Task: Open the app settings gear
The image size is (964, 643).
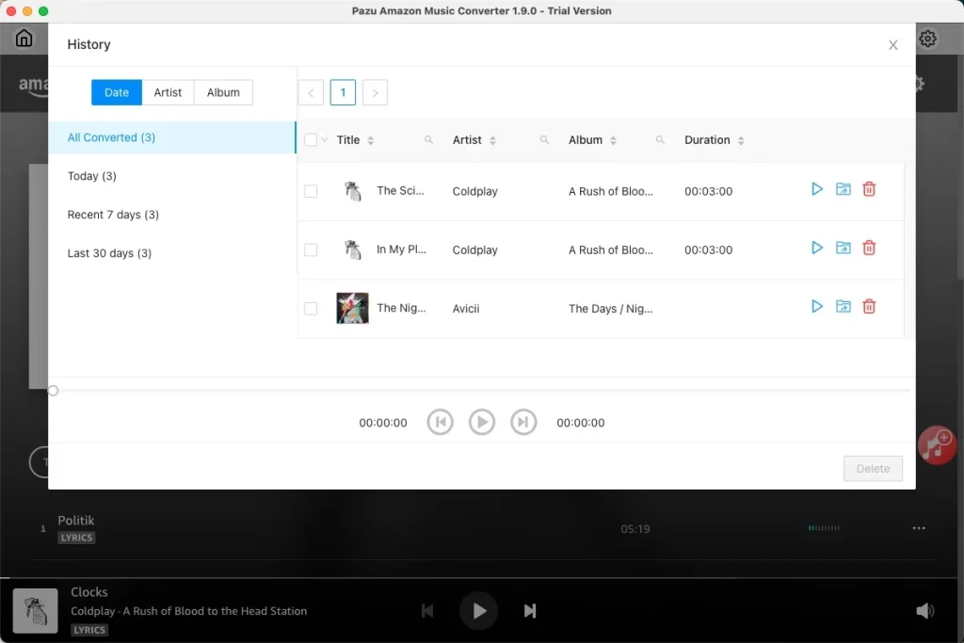Action: click(x=927, y=38)
